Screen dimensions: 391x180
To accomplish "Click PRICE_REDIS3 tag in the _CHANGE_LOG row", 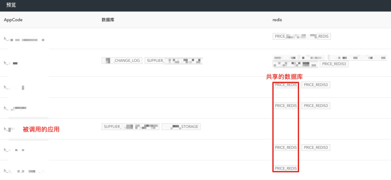I will (334, 64).
